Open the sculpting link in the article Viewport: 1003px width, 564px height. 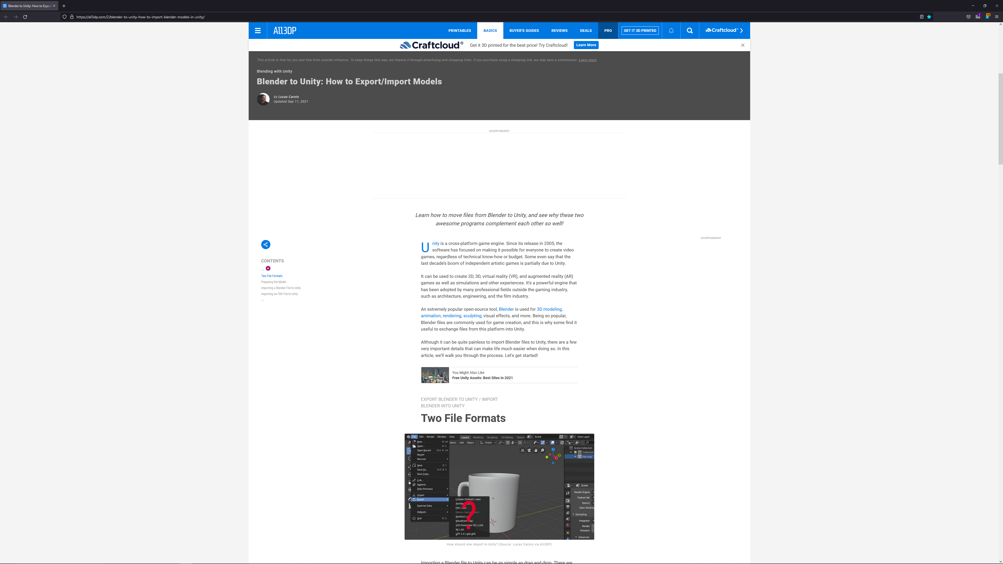(472, 316)
